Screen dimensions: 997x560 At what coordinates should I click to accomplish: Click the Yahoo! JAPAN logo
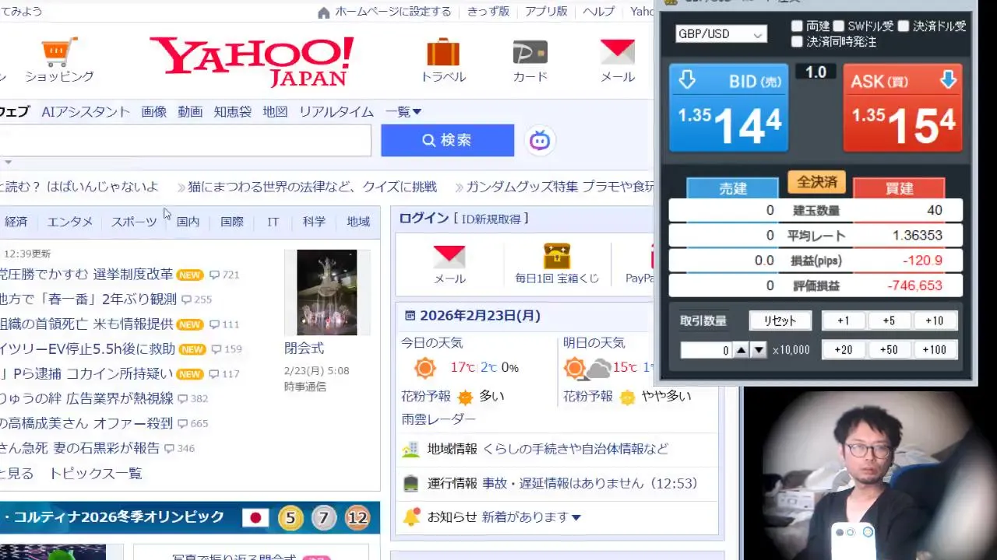tap(251, 61)
